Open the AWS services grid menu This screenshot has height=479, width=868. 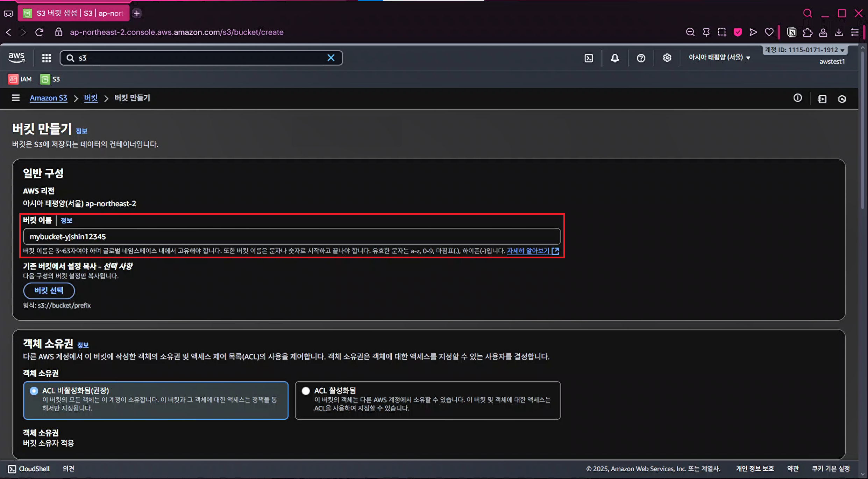(x=47, y=58)
